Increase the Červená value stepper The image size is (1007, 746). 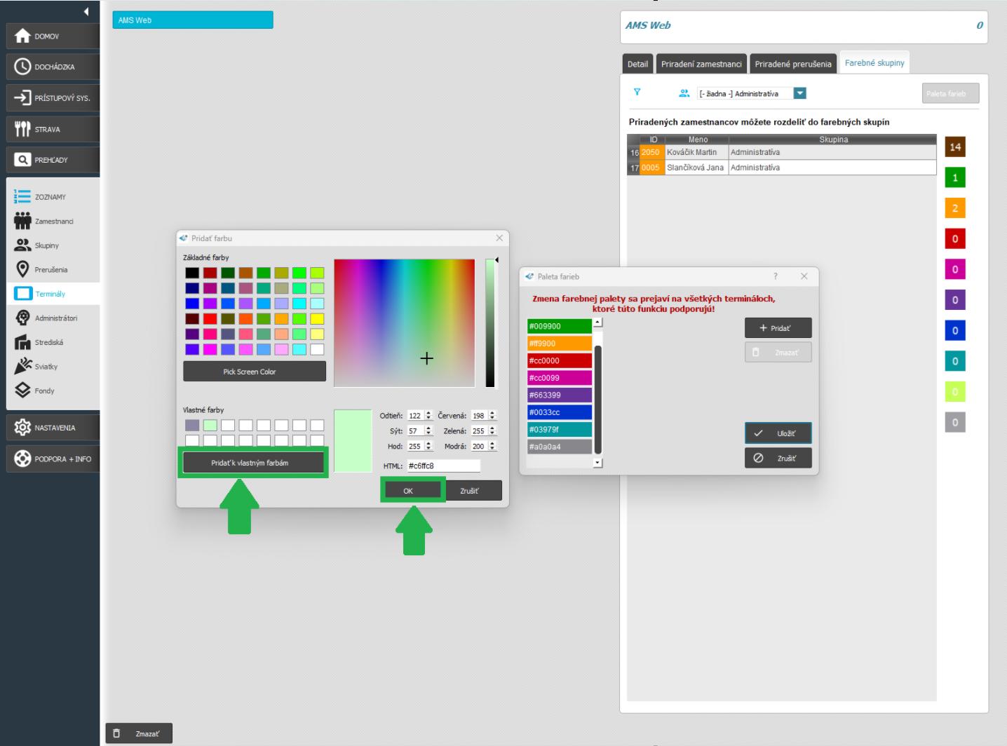click(x=492, y=413)
